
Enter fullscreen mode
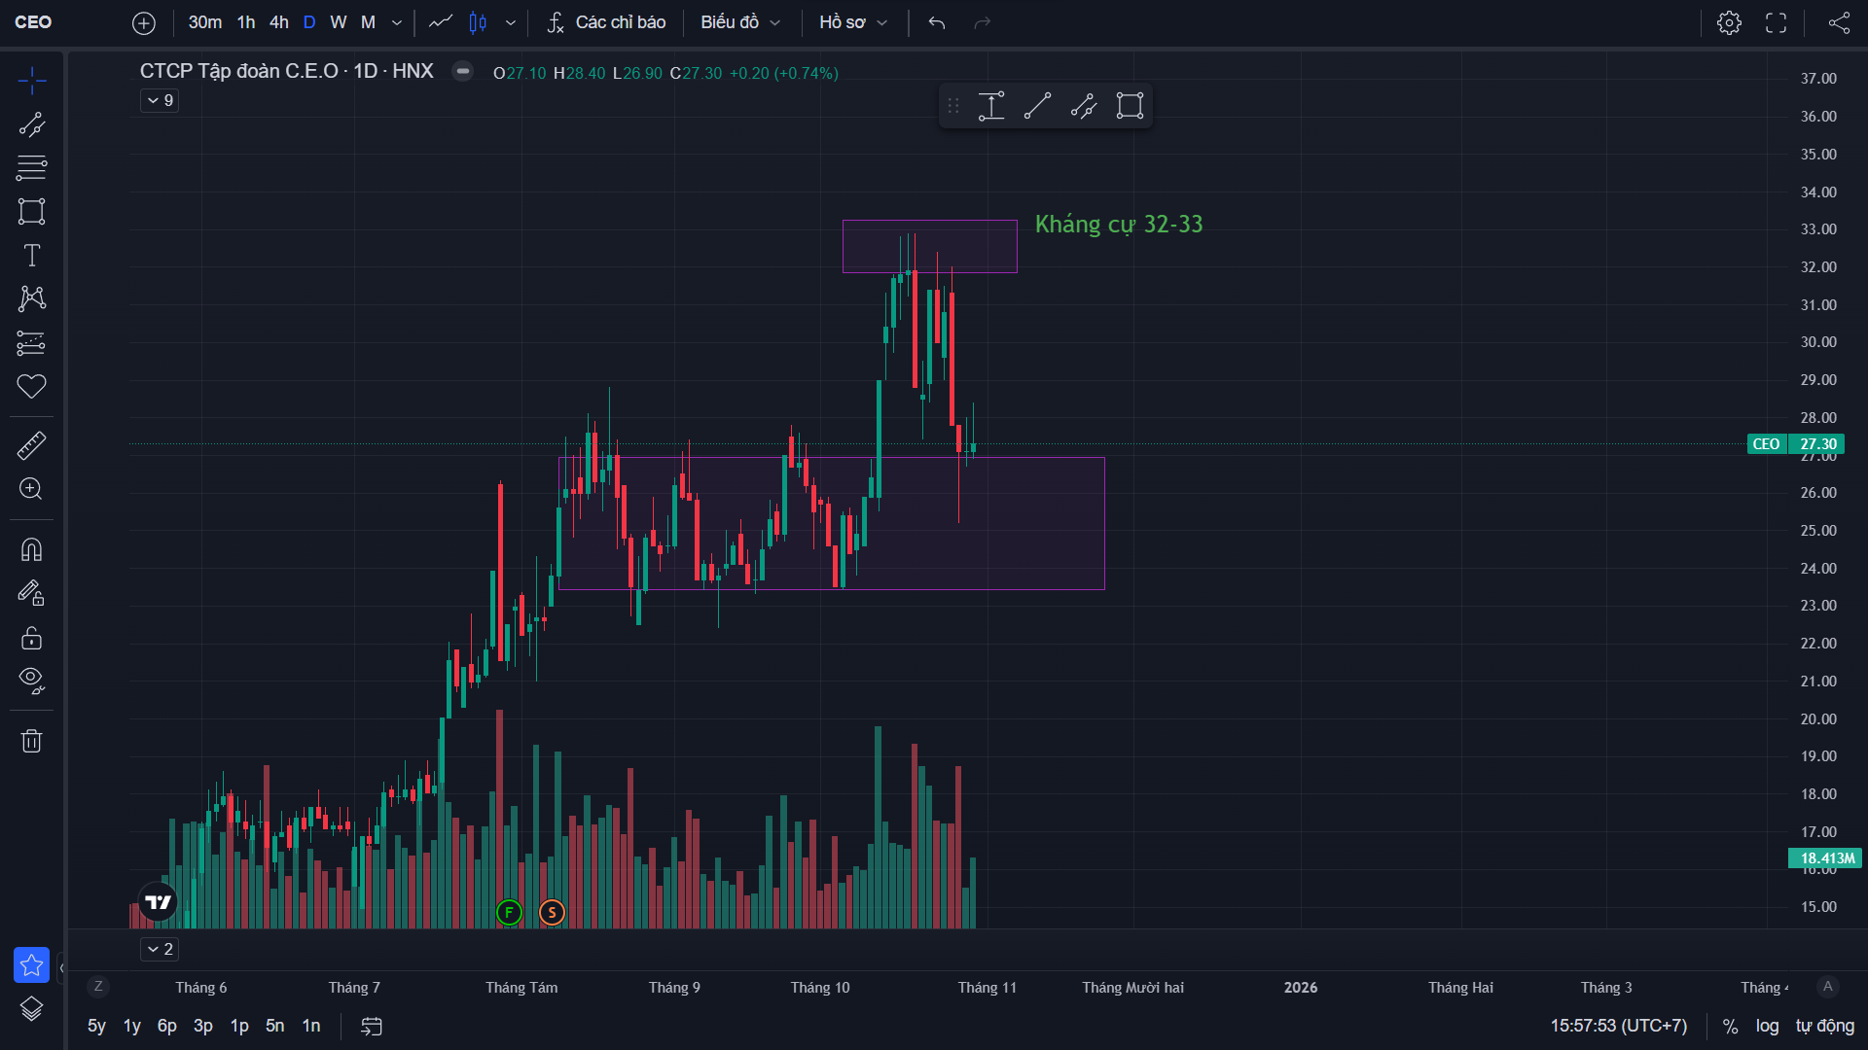tap(1776, 22)
